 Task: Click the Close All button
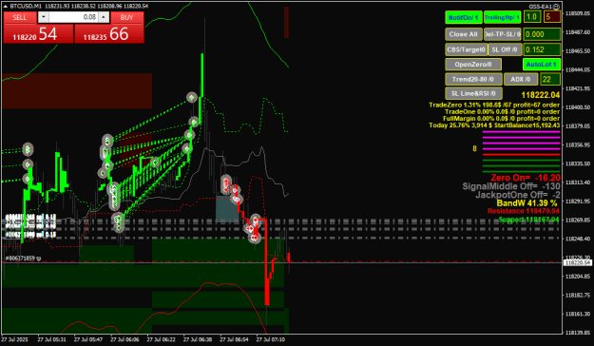click(463, 34)
